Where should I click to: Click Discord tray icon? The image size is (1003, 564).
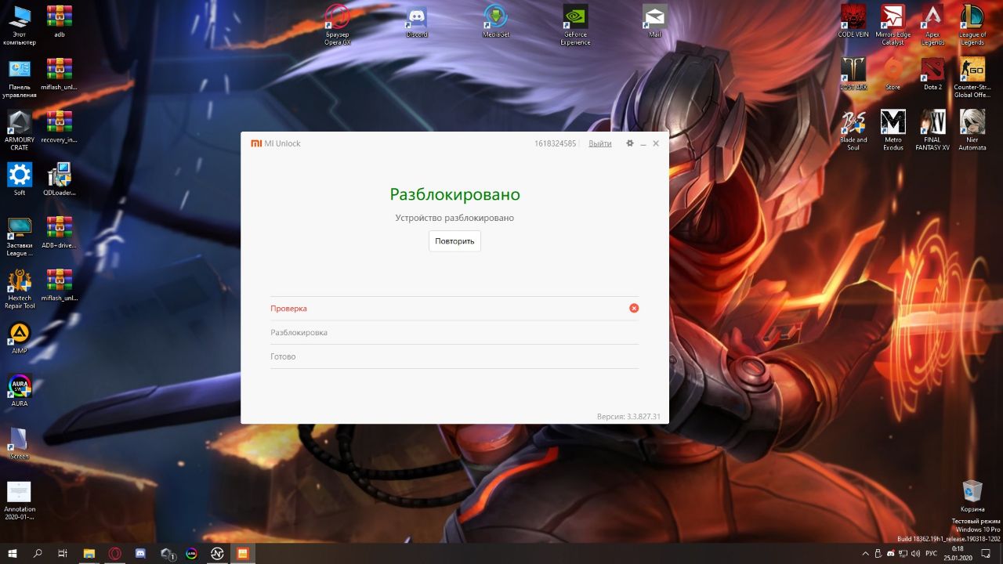point(891,554)
